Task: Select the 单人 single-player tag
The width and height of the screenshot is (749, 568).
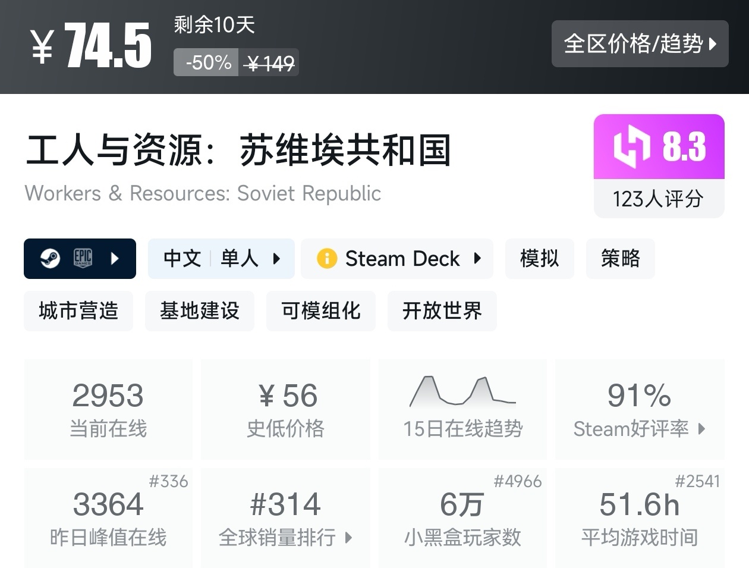Action: pos(240,259)
